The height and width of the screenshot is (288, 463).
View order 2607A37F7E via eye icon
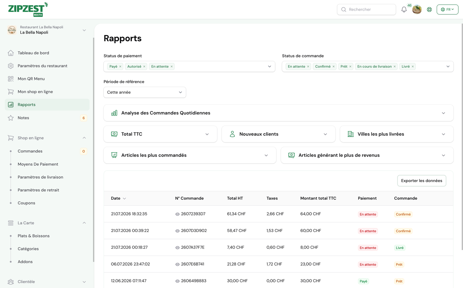[177, 248]
